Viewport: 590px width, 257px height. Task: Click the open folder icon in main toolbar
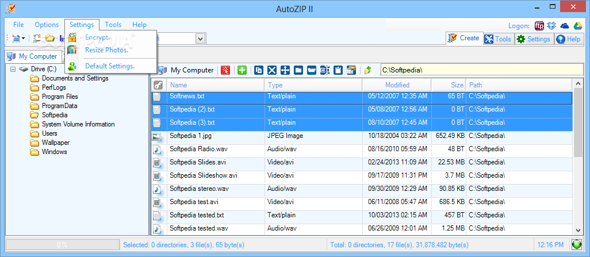point(49,38)
